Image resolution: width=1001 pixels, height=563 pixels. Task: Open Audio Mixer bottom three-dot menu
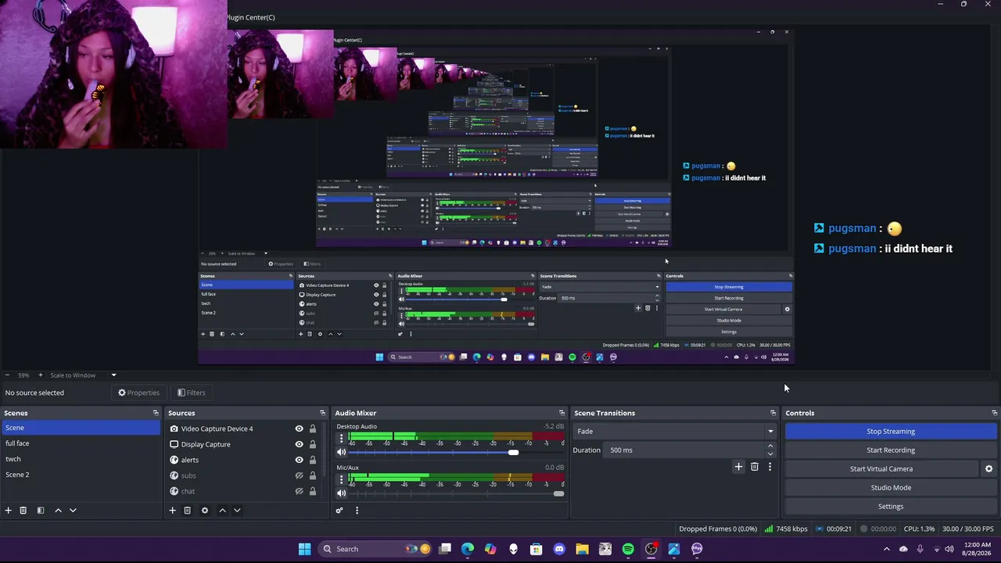357,511
